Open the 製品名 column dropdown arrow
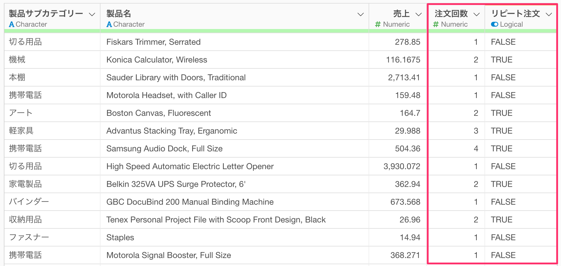Screen dimensions: 561x266 (361, 15)
